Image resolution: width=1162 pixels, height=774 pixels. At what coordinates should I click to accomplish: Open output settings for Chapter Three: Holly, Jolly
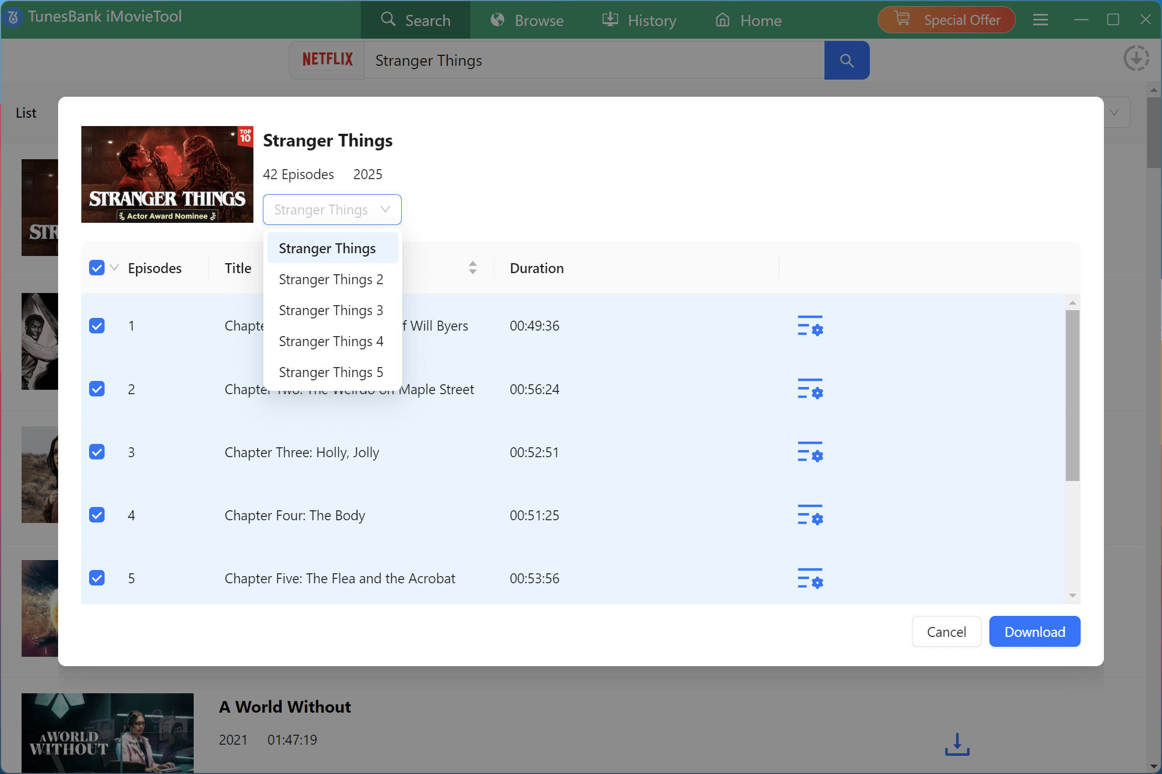(x=810, y=453)
